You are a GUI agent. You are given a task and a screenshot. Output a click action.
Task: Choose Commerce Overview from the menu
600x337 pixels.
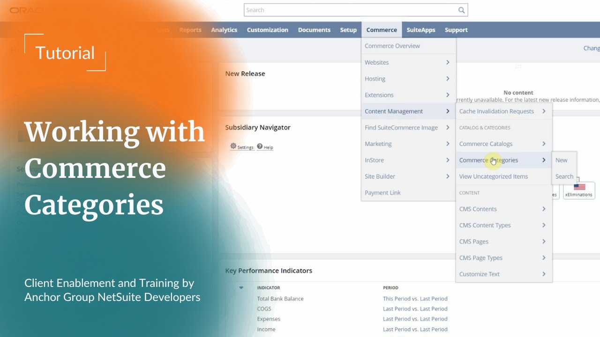coord(408,46)
